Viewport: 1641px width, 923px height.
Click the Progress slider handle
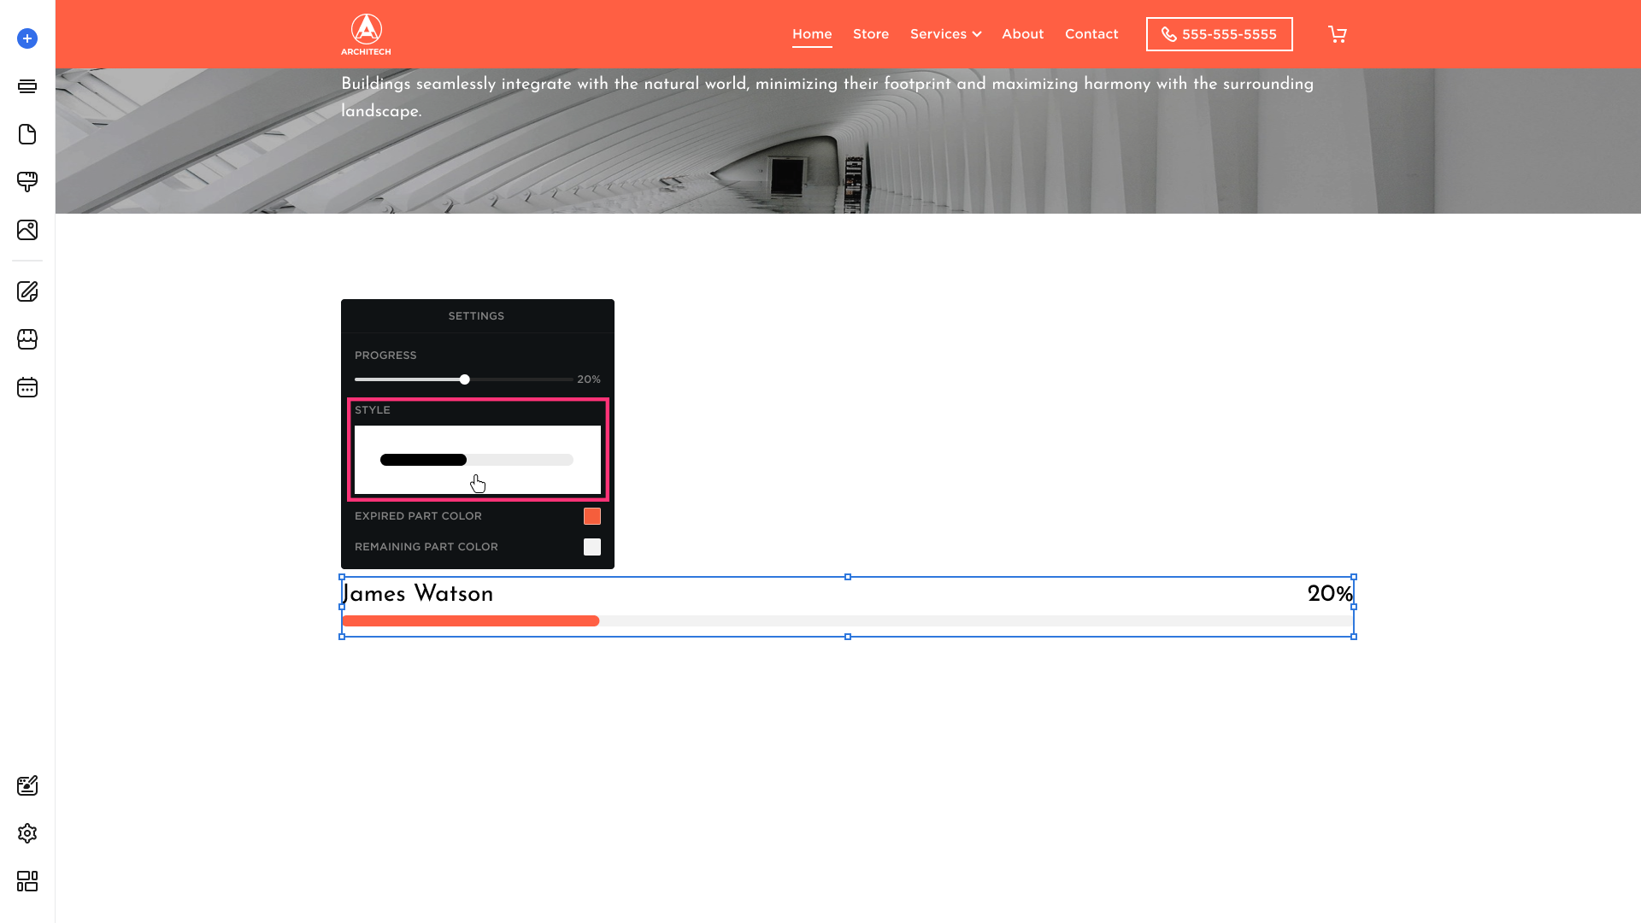coord(465,379)
